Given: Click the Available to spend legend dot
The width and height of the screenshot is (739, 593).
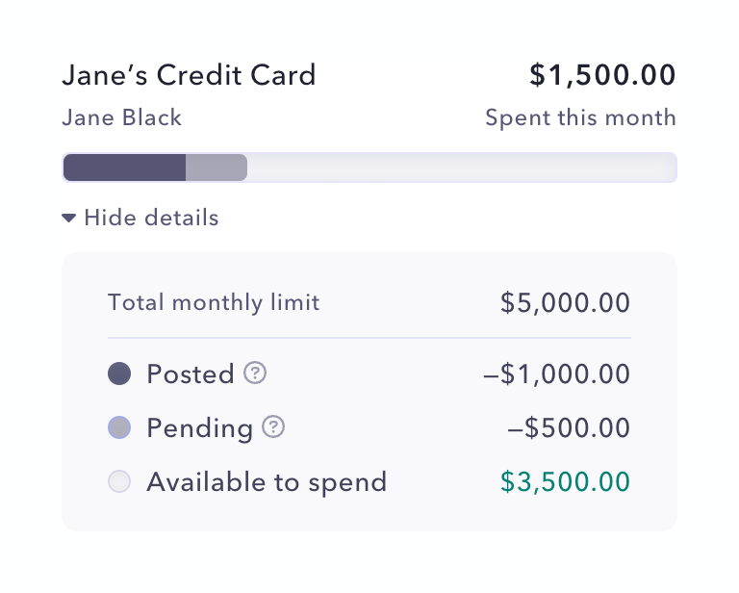Looking at the screenshot, I should (119, 481).
